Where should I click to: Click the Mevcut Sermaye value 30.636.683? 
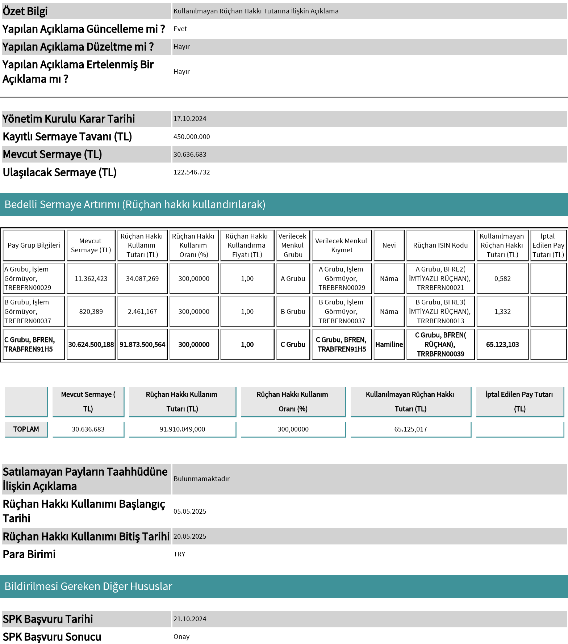point(190,155)
